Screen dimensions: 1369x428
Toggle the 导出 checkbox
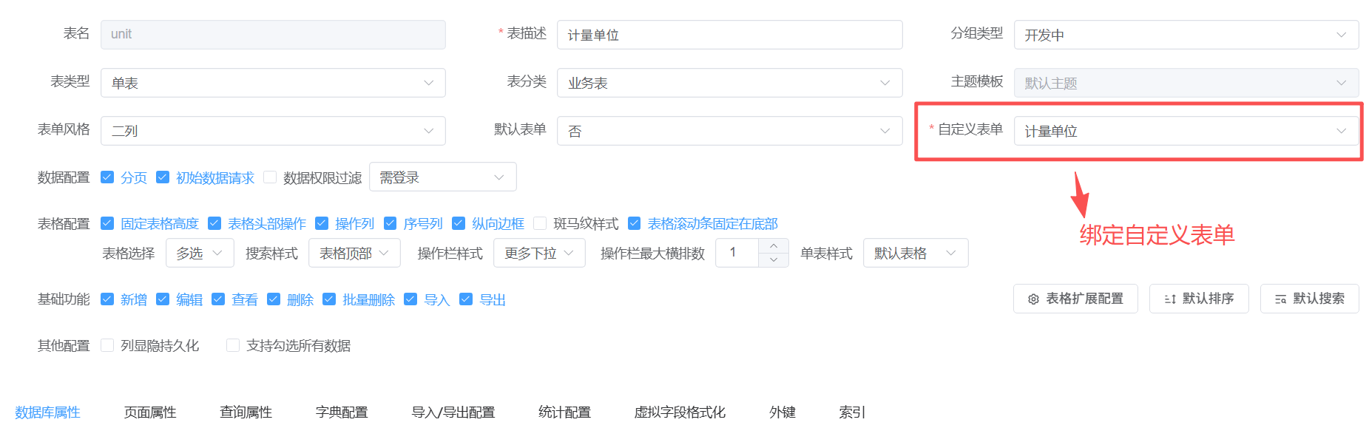pyautogui.click(x=466, y=299)
